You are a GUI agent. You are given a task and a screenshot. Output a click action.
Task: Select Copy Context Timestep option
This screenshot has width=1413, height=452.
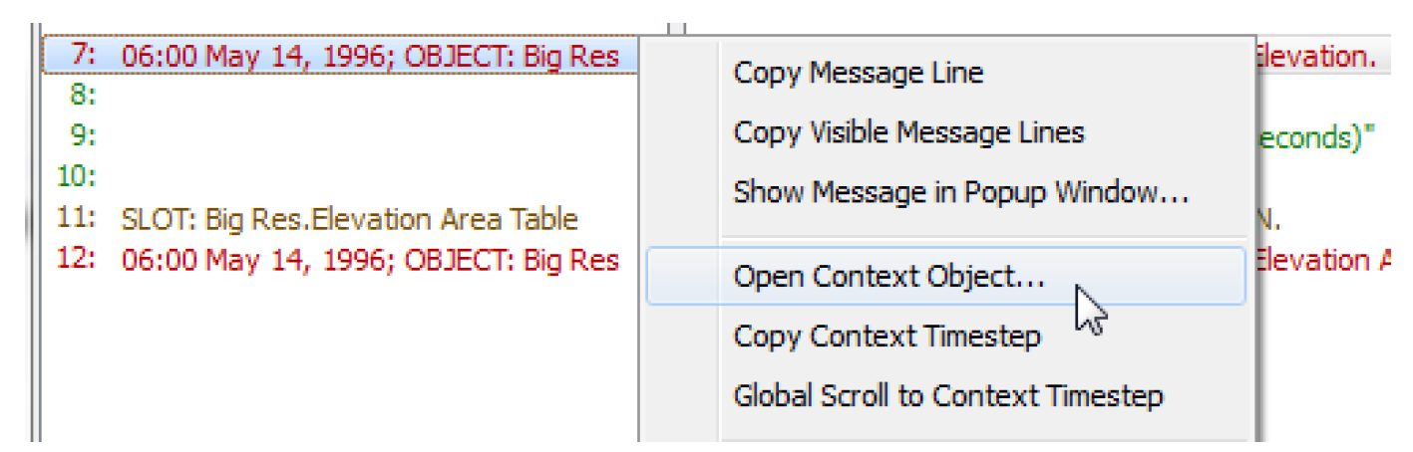click(x=886, y=337)
